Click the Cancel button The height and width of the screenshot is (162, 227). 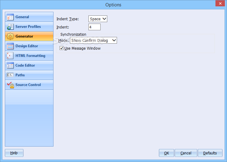click(x=186, y=153)
